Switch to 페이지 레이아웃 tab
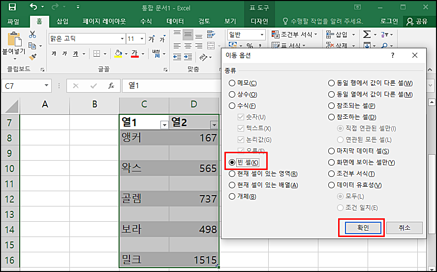 coord(104,21)
